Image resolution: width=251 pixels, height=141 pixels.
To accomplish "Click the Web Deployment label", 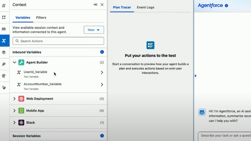I will point(40,99).
